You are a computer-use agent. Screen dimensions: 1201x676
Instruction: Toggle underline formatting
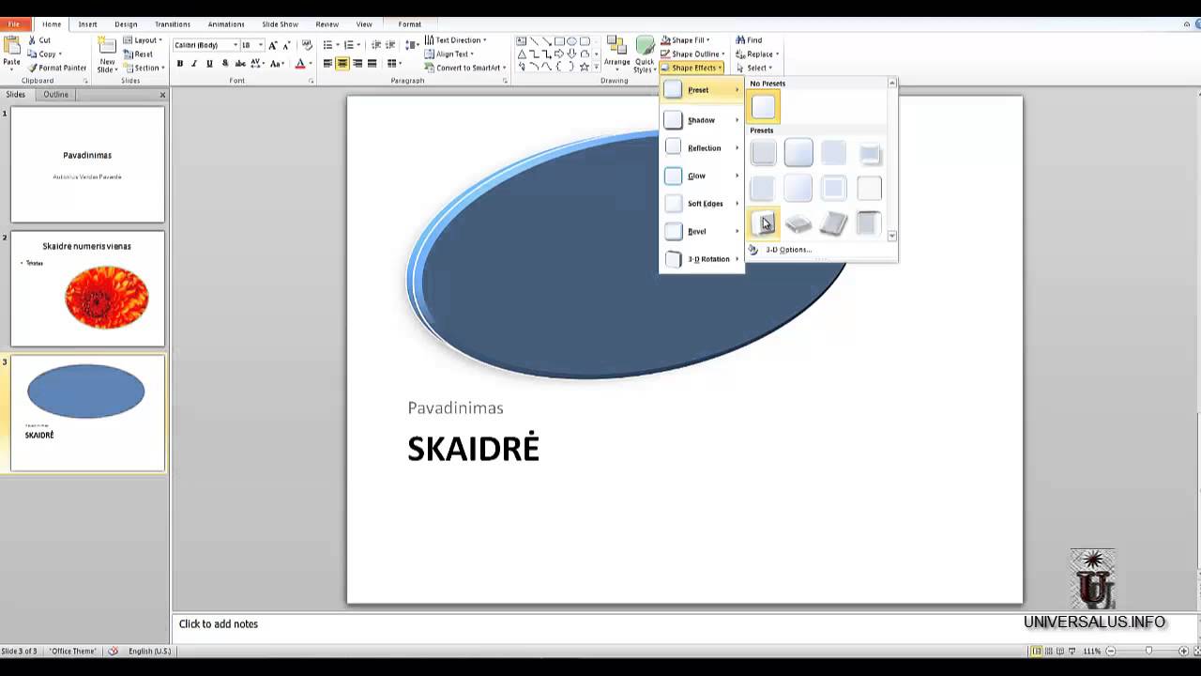(209, 64)
